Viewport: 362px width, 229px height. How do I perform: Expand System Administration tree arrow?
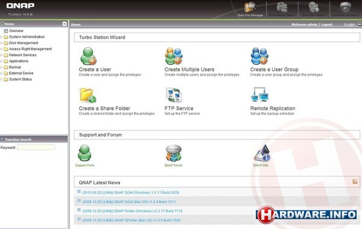tap(1, 37)
